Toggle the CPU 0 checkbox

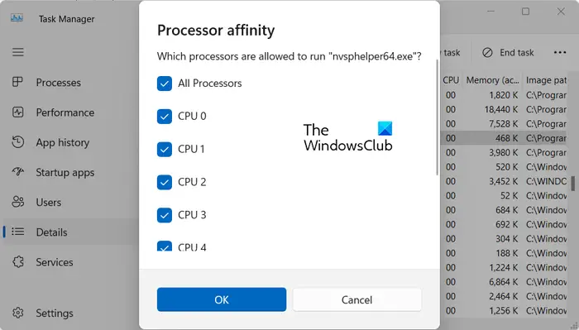tap(165, 117)
